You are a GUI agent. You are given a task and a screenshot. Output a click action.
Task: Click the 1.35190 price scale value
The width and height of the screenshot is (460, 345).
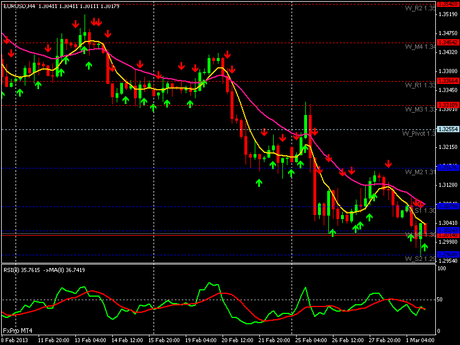click(x=448, y=14)
